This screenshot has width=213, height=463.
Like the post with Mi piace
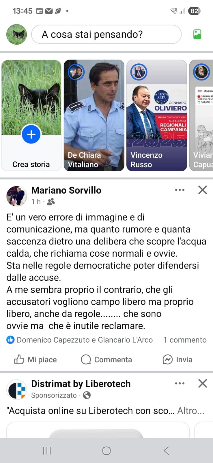[x=35, y=359]
